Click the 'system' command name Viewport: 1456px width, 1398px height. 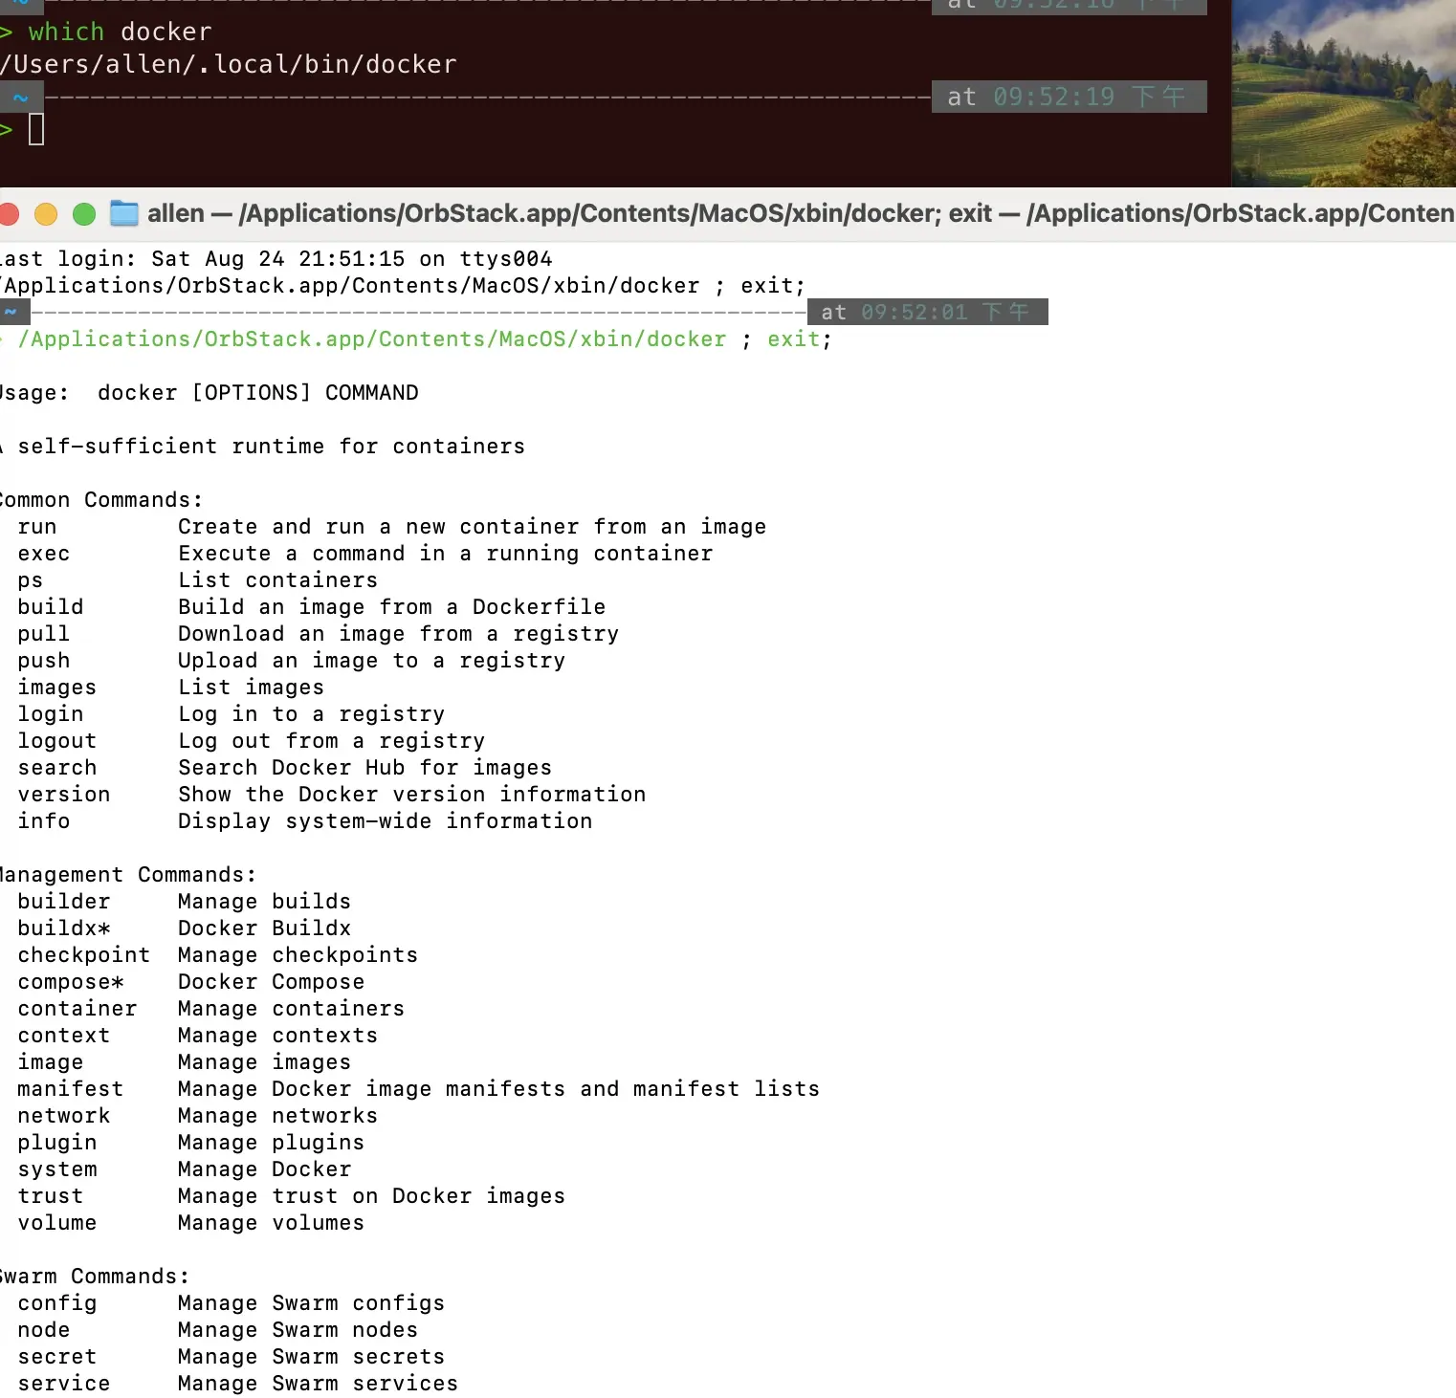point(57,1169)
